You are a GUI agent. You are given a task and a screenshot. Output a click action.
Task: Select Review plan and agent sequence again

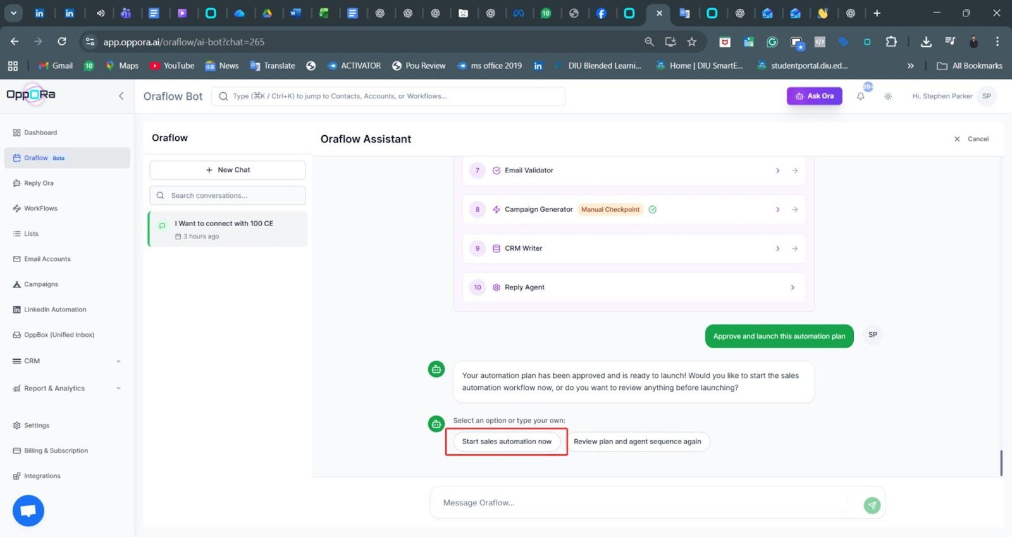[637, 442]
